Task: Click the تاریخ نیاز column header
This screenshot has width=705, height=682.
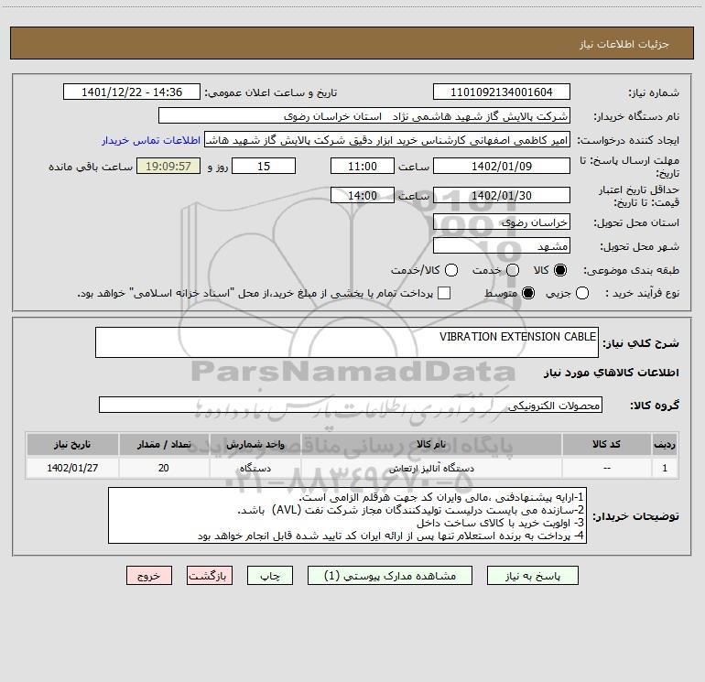Action: [x=72, y=445]
